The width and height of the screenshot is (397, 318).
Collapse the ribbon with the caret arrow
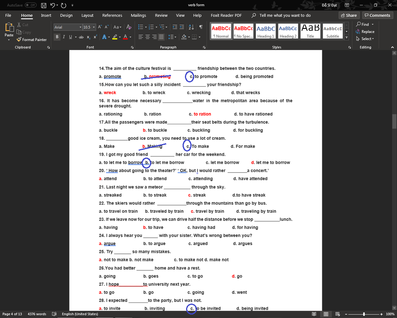[x=392, y=47]
